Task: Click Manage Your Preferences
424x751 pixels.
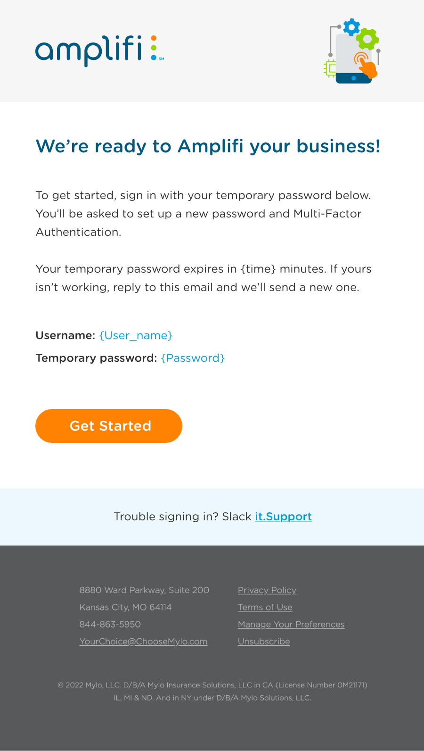Action: pos(291,625)
